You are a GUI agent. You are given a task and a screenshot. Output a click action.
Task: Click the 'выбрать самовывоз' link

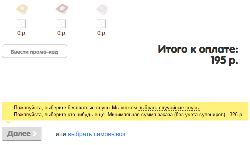(97, 134)
